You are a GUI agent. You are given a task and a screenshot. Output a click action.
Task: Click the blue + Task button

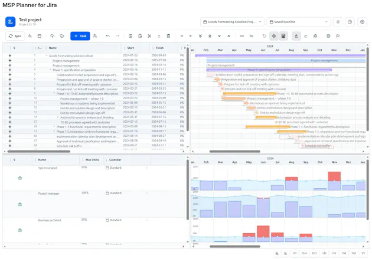tap(80, 36)
